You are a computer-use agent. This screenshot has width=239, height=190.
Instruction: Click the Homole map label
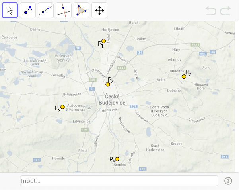(x=58, y=158)
